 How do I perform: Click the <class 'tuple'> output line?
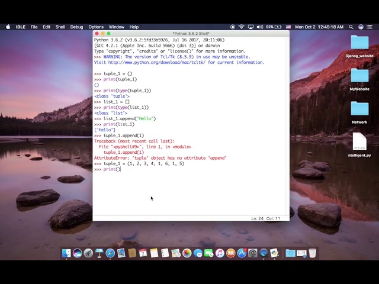pos(112,96)
